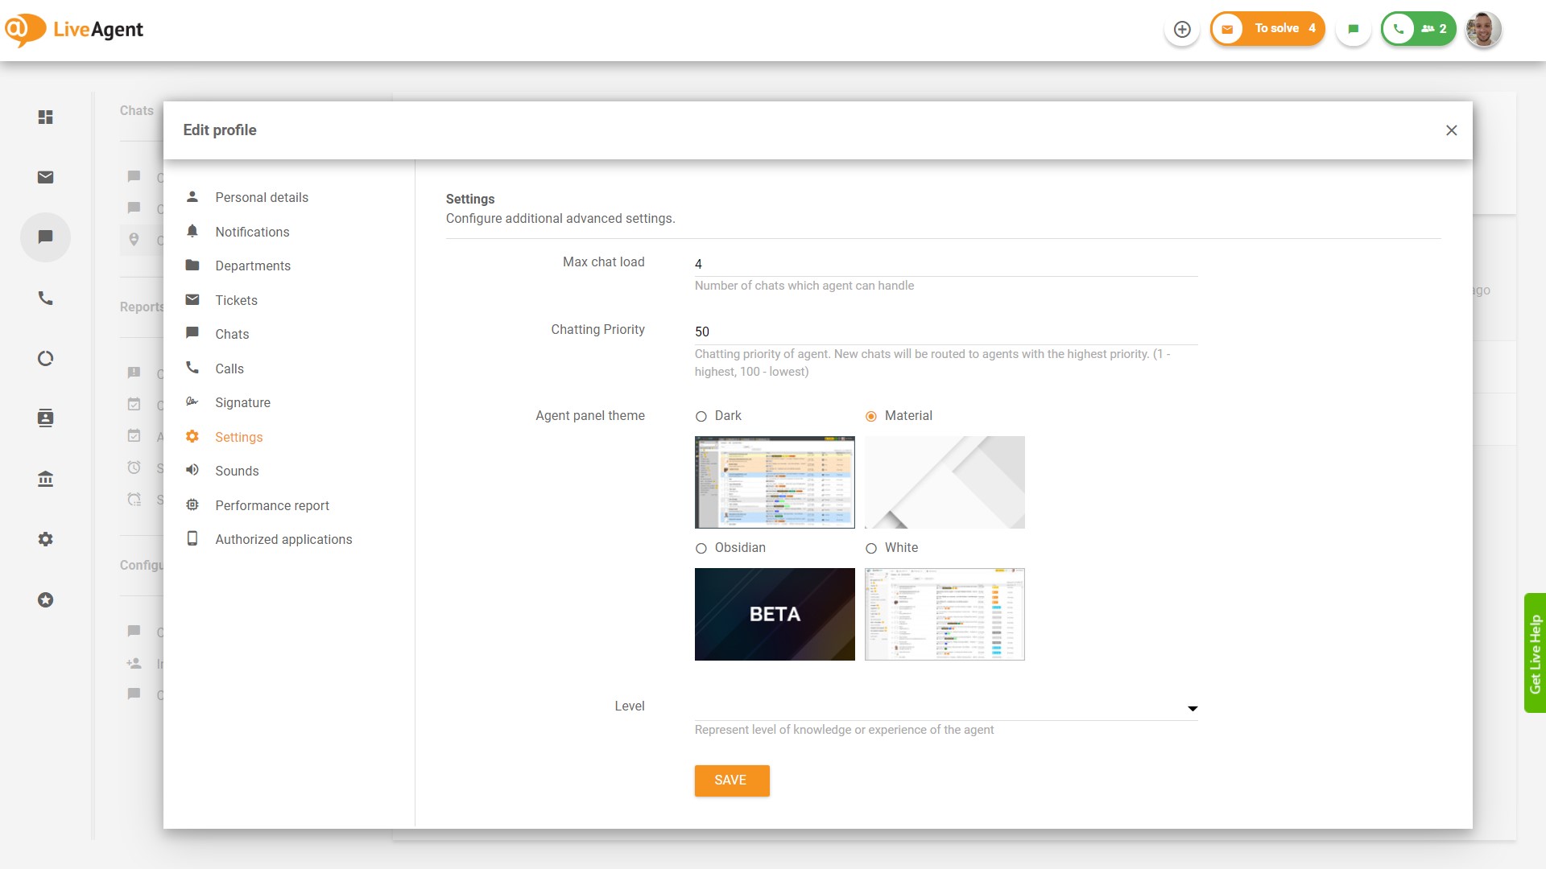The height and width of the screenshot is (869, 1546).
Task: Click the Calls icon in sidebar
Action: [44, 297]
